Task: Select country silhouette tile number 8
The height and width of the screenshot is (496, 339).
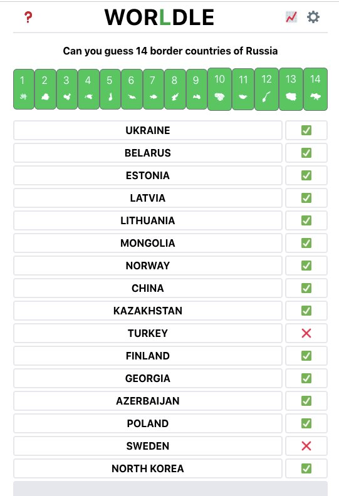Action: coord(175,89)
